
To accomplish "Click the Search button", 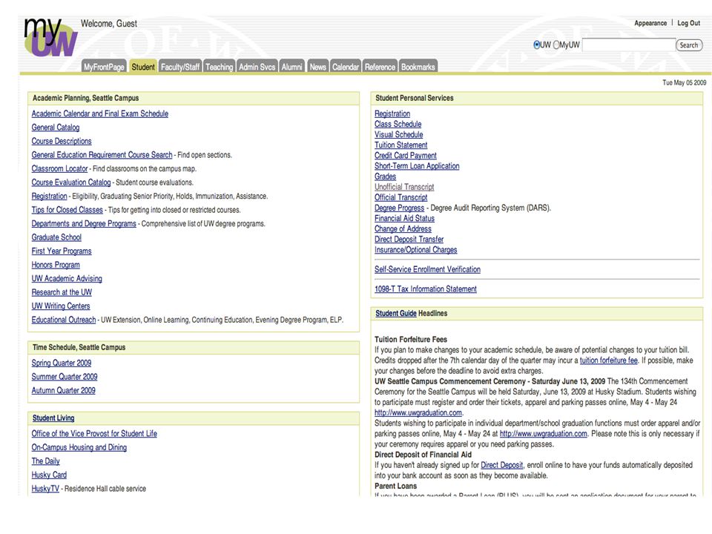I will [689, 45].
